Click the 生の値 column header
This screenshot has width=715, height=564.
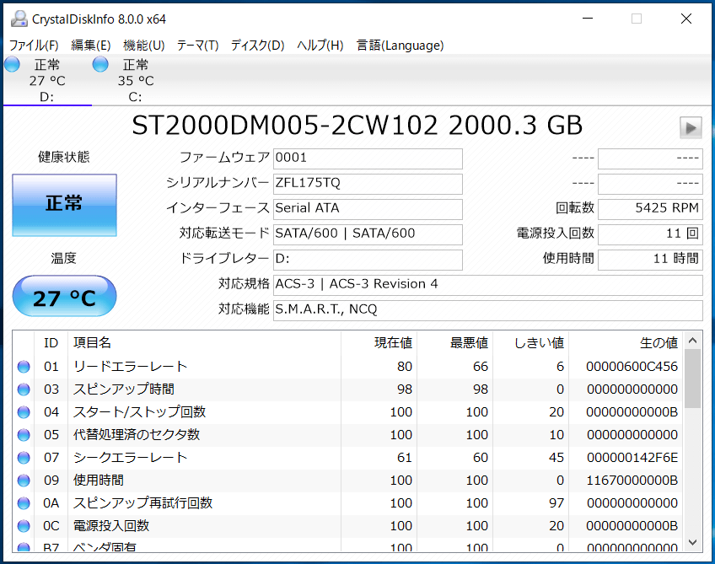[x=626, y=343]
